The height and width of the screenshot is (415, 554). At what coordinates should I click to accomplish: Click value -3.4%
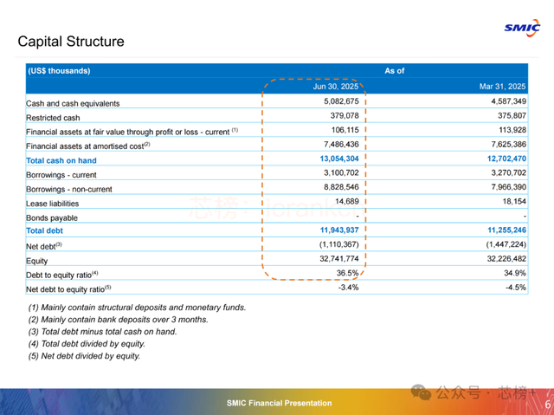tap(348, 288)
